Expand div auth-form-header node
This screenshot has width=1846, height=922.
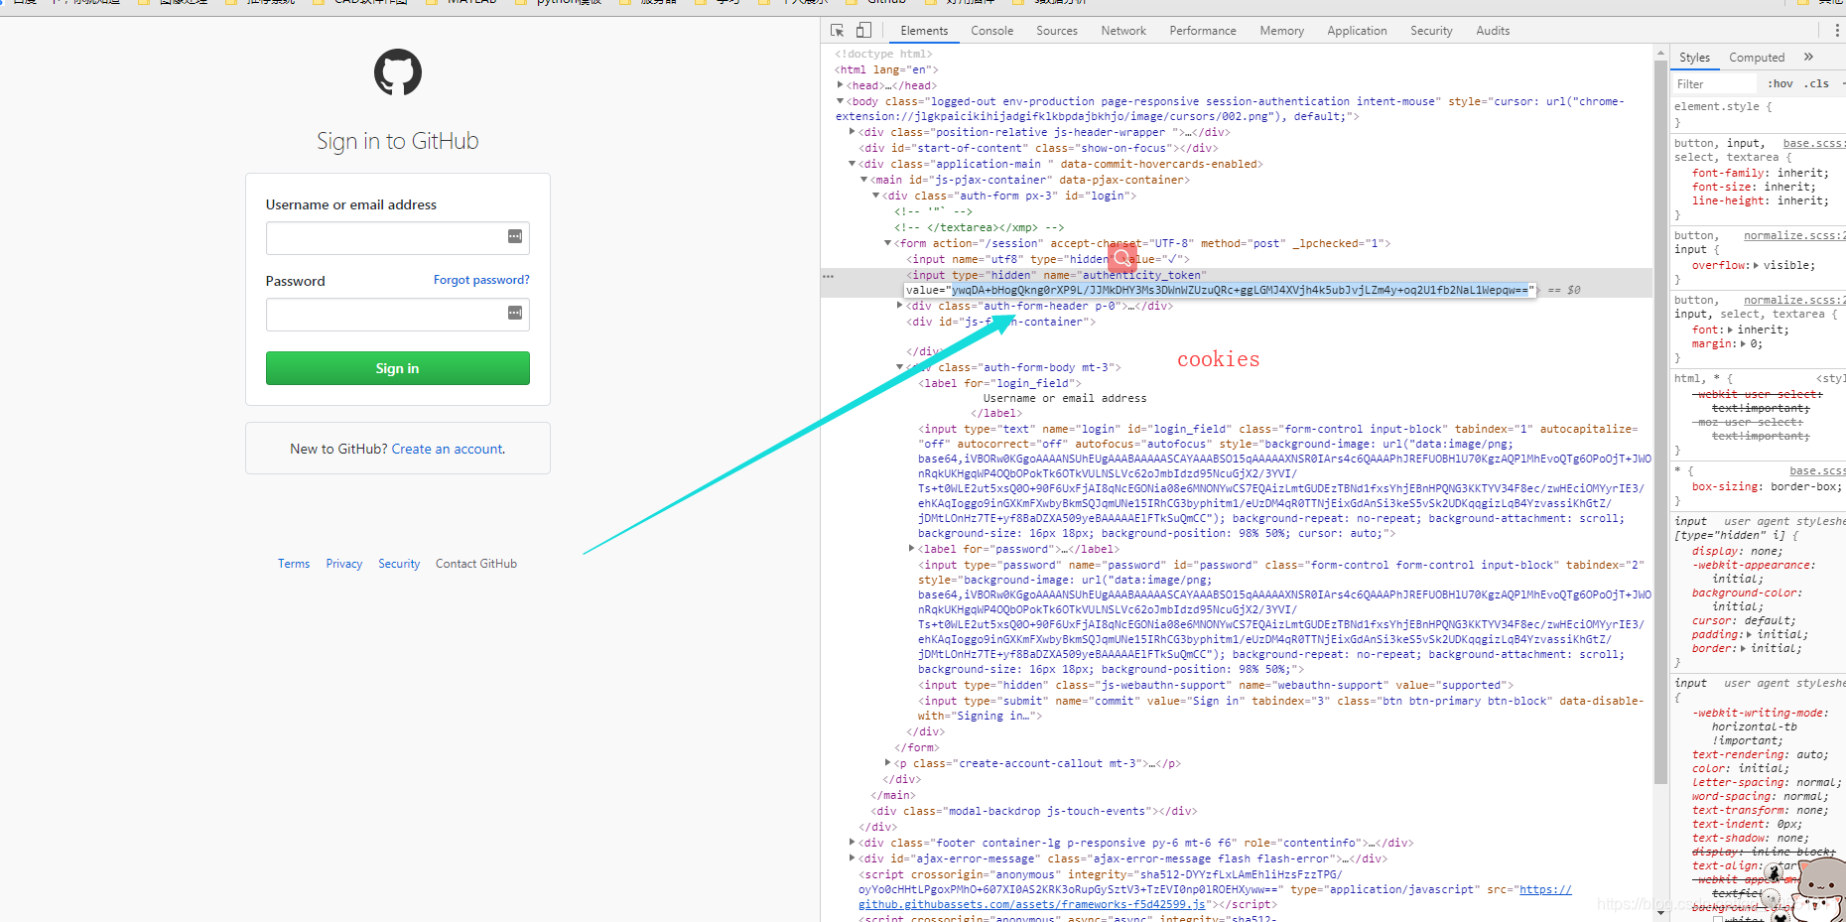[900, 306]
